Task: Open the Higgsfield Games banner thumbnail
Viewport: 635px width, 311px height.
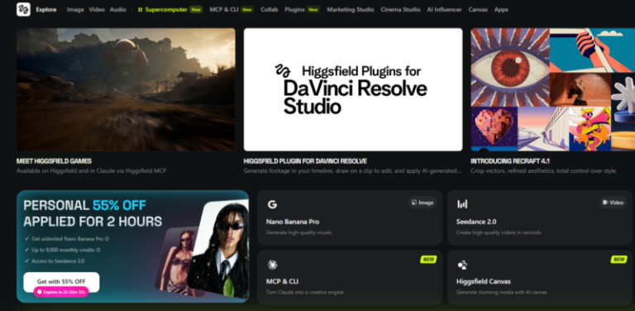Action: click(126, 89)
